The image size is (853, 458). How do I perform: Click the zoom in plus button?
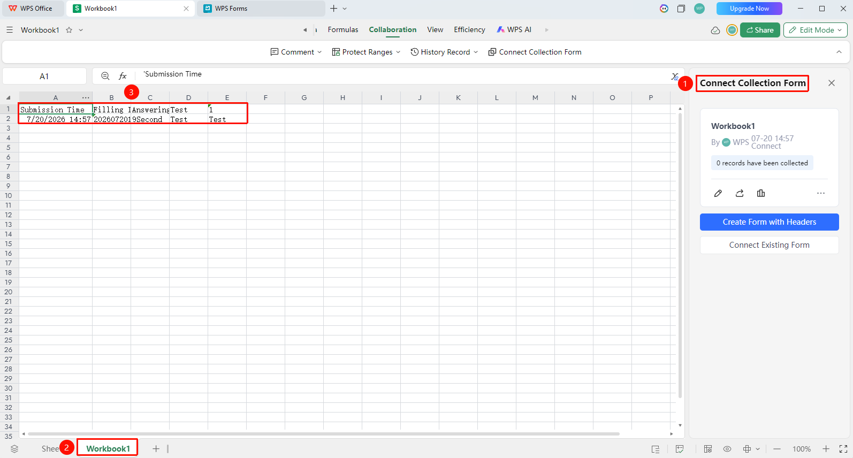pyautogui.click(x=826, y=449)
